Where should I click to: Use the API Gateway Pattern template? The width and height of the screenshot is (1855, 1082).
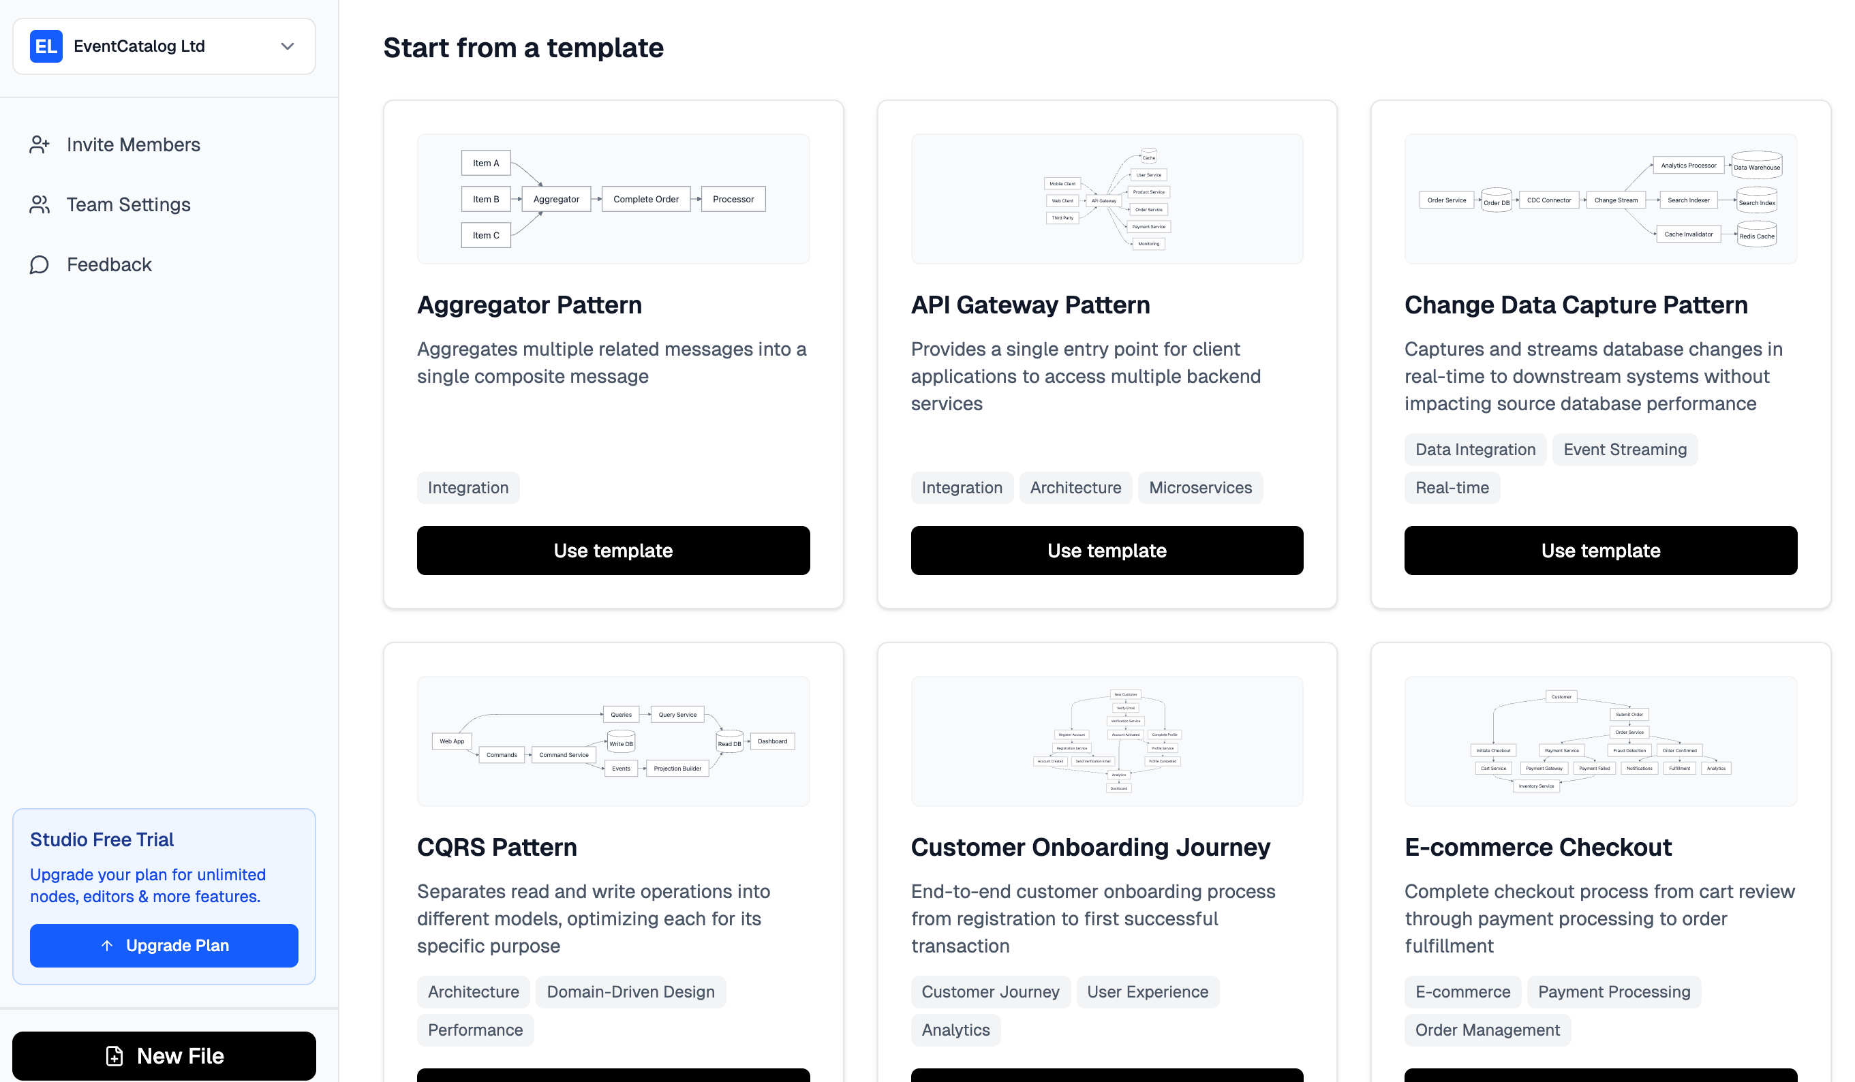1106,551
